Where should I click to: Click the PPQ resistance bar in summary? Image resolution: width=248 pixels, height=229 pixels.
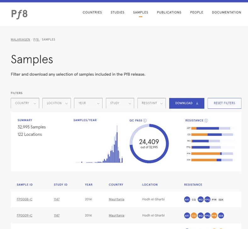point(213,147)
